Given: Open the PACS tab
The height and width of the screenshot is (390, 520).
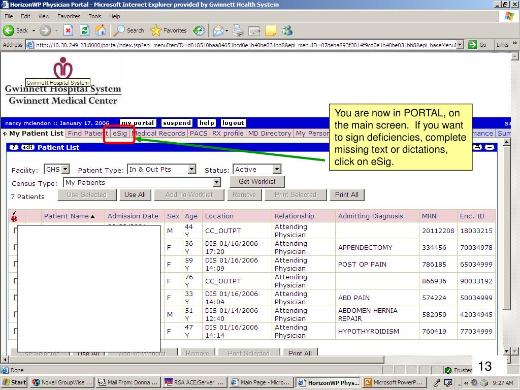Looking at the screenshot, I should (199, 134).
